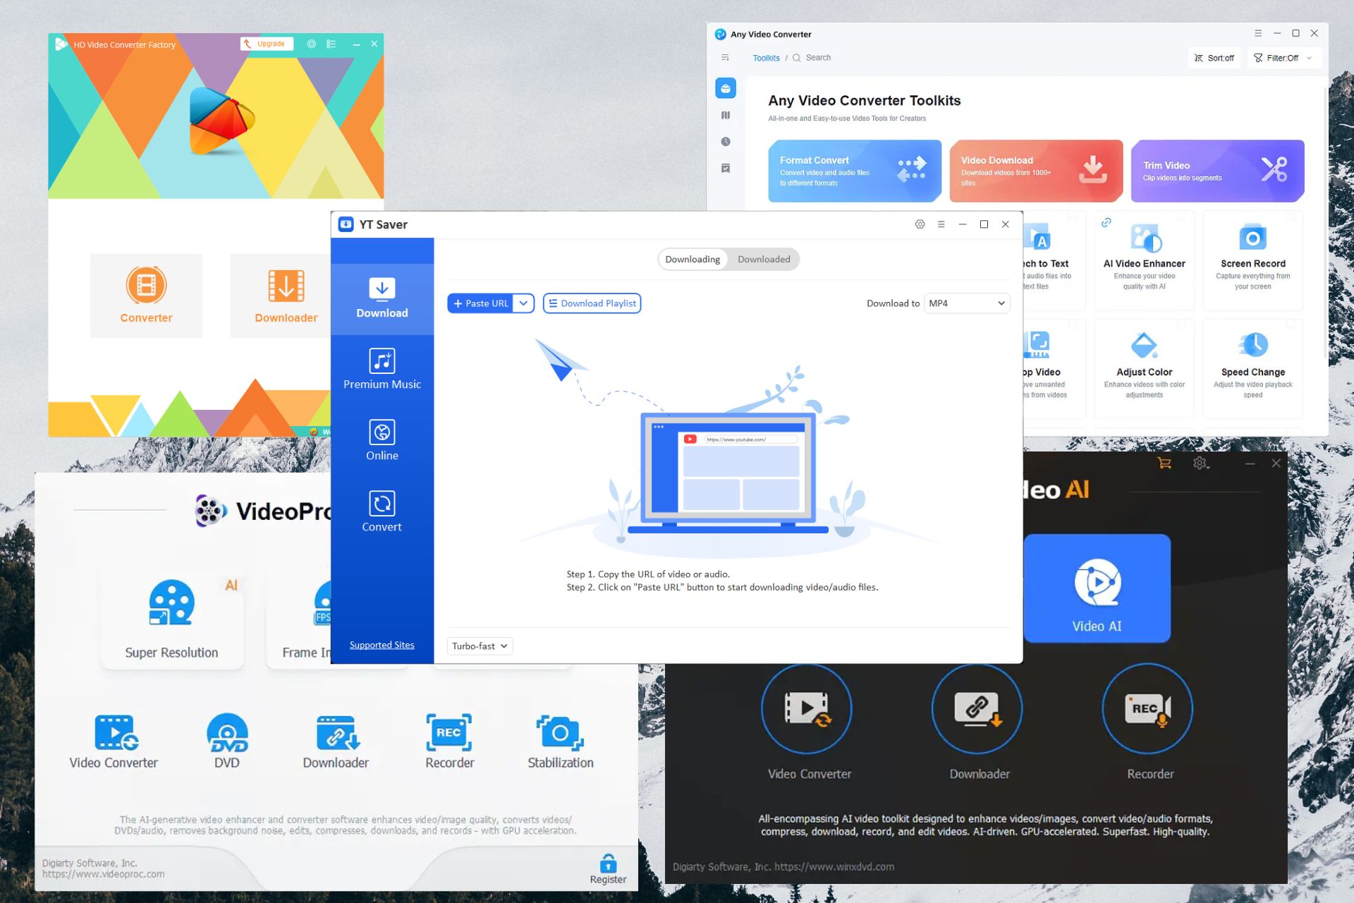The height and width of the screenshot is (903, 1354).
Task: Click the Supported Sites link in YT Saver
Action: click(381, 645)
